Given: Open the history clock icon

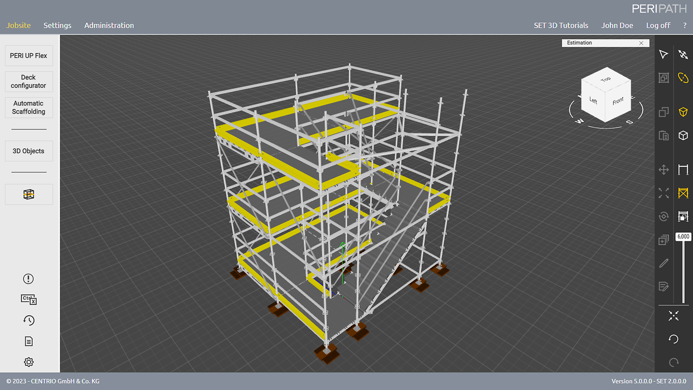Looking at the screenshot, I should click(29, 320).
